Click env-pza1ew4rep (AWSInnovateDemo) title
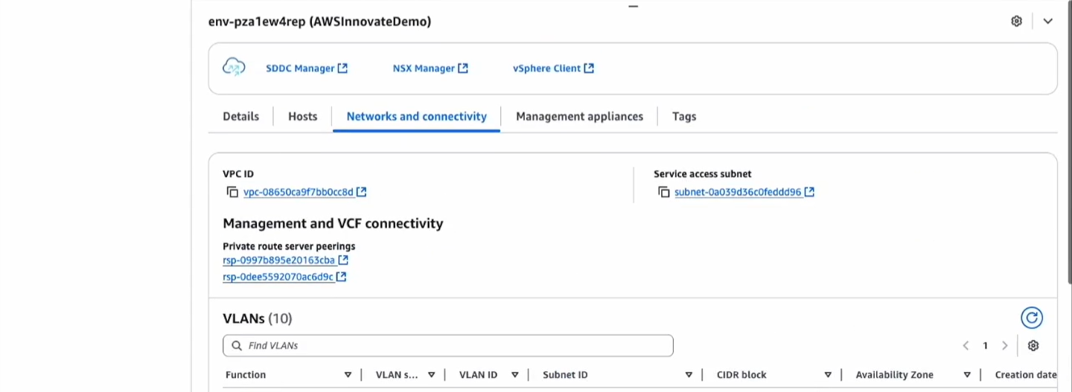Viewport: 1072px width, 392px height. point(319,22)
